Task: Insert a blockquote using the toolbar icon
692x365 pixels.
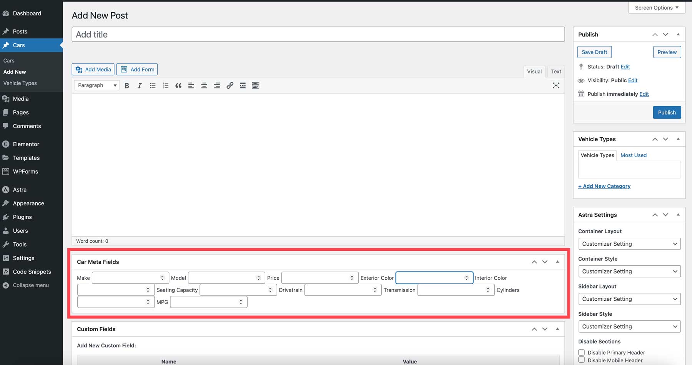Action: tap(178, 85)
